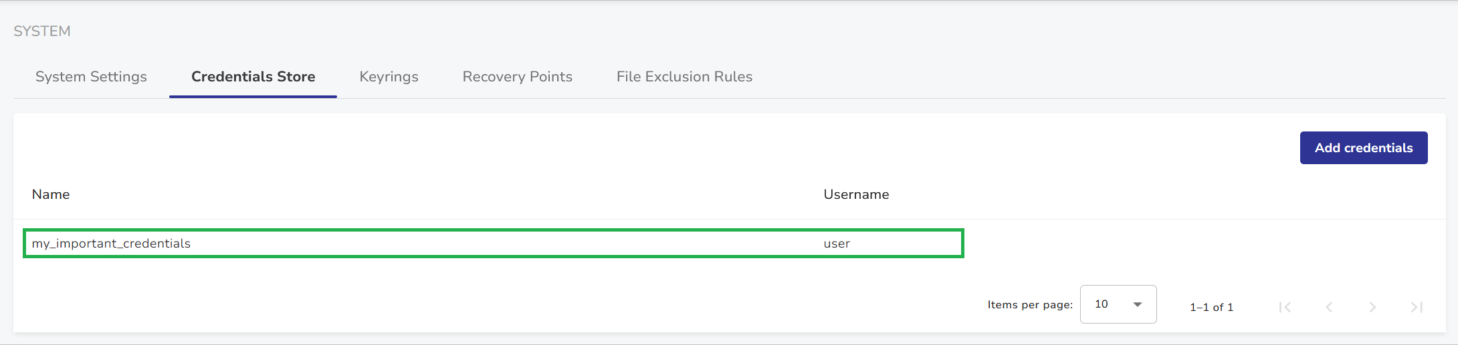Click the Username column header

coord(856,194)
